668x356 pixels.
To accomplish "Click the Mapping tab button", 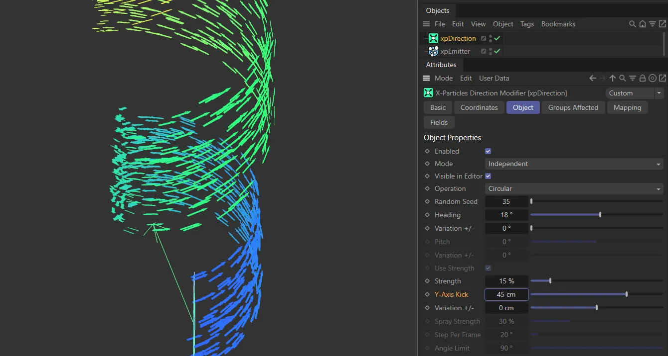I will tap(627, 107).
